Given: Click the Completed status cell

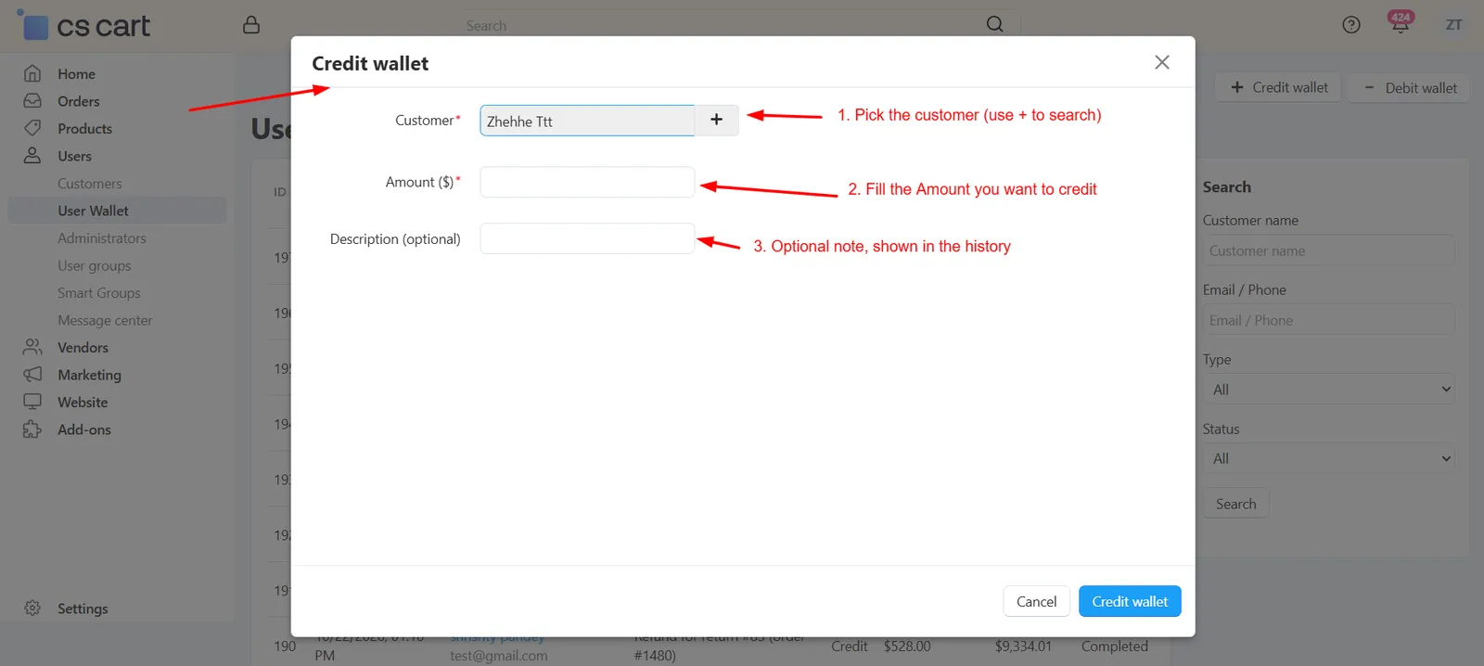Looking at the screenshot, I should click(x=1114, y=647).
